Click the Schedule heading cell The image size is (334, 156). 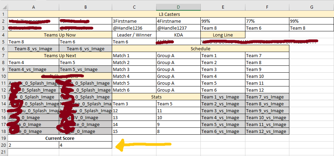click(x=200, y=49)
